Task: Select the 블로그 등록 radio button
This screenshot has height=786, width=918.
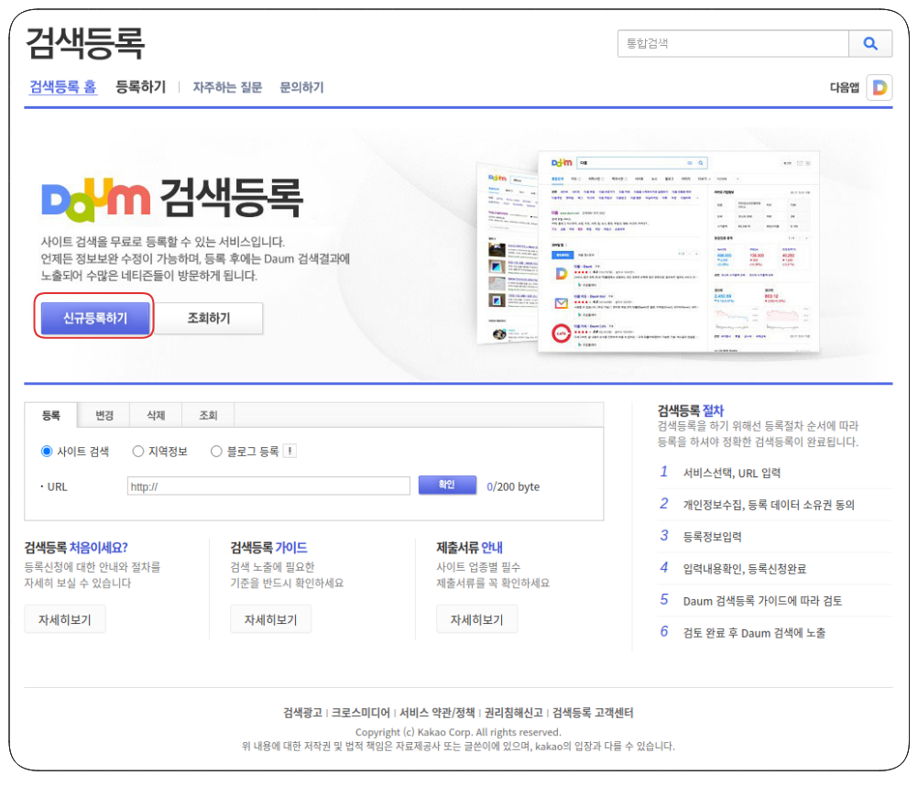Action: pyautogui.click(x=216, y=452)
